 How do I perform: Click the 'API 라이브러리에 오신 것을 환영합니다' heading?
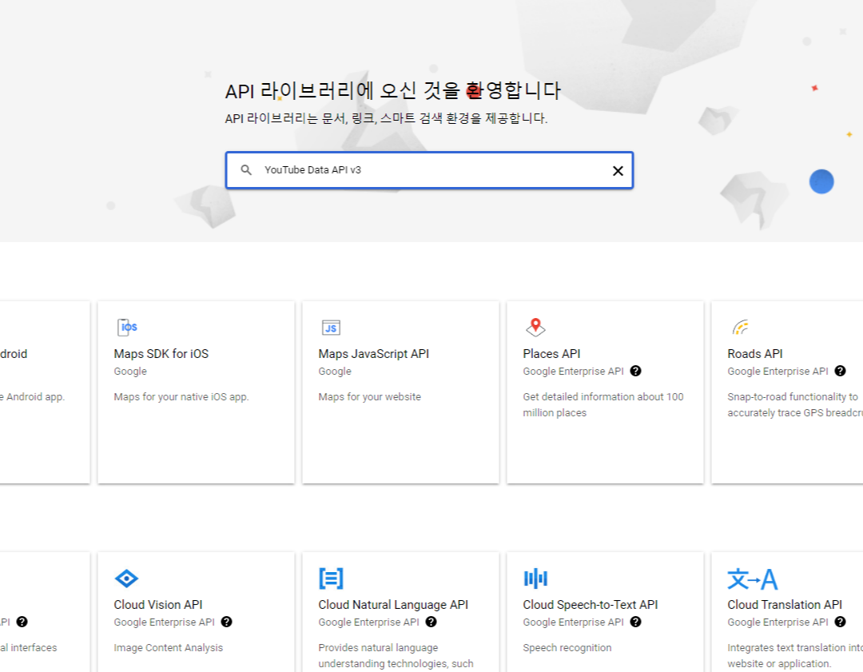[392, 90]
